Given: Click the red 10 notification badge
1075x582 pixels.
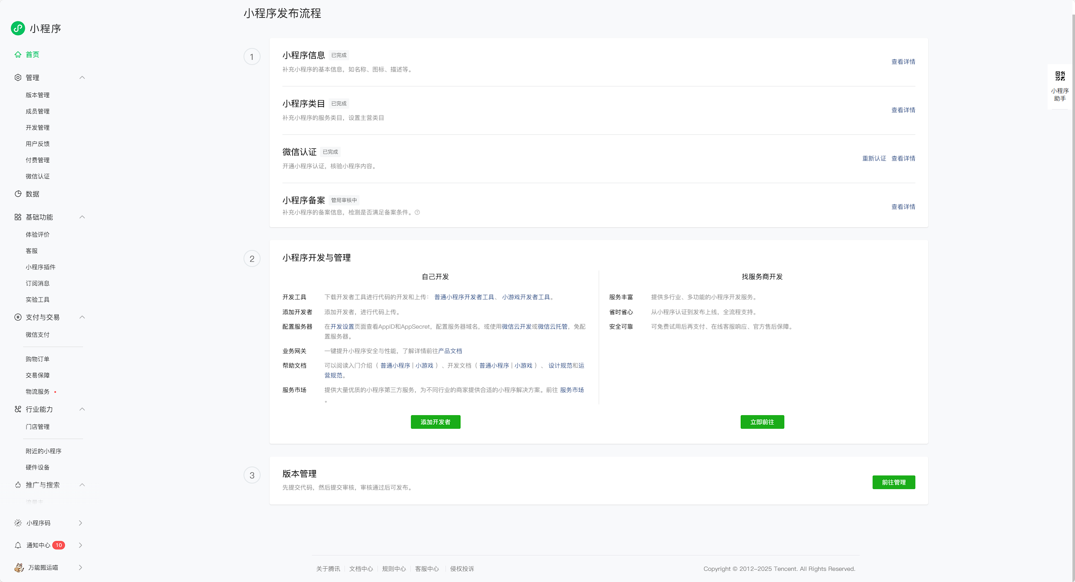Looking at the screenshot, I should point(59,545).
